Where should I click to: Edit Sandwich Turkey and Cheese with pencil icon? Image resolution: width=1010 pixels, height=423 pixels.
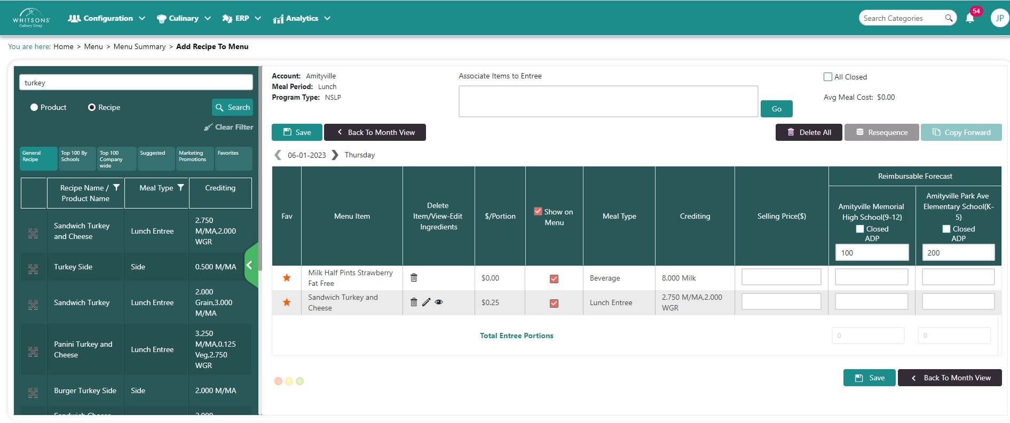(x=426, y=302)
